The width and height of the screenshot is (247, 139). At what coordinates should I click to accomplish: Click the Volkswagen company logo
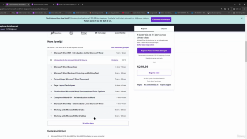(71, 33)
